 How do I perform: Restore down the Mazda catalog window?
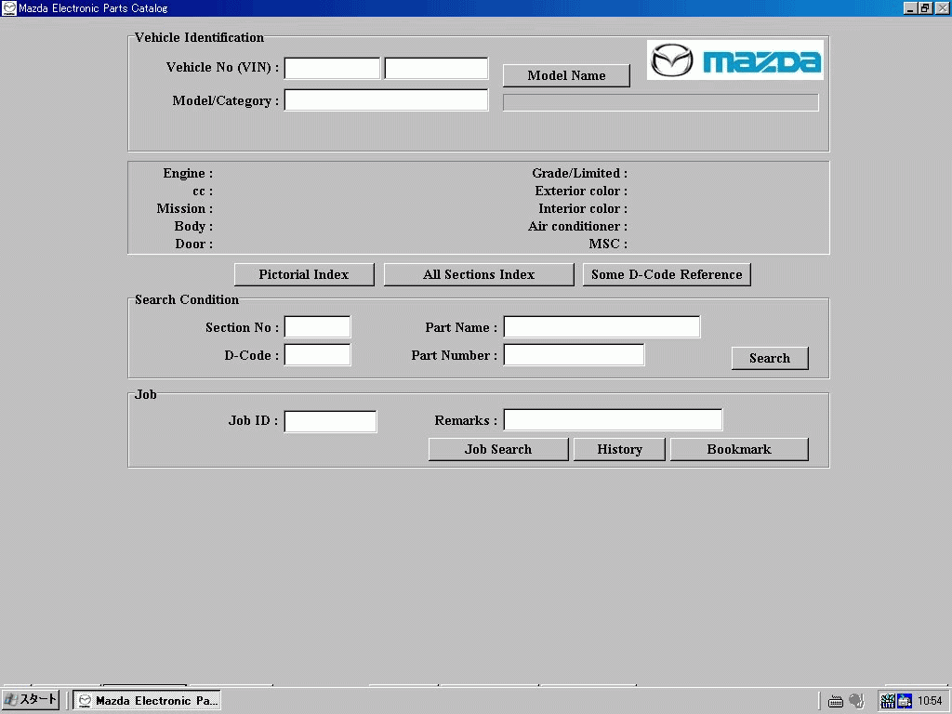[925, 7]
